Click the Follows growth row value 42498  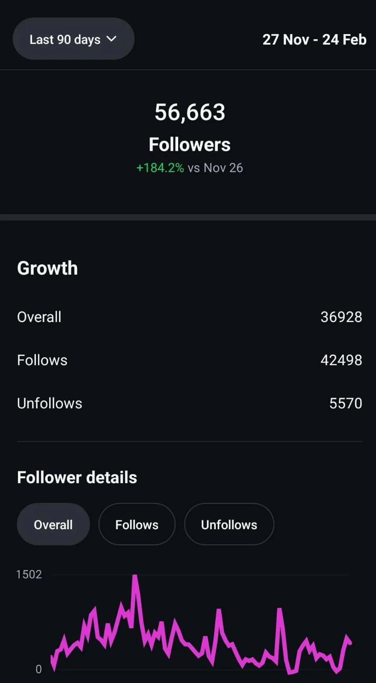341,360
